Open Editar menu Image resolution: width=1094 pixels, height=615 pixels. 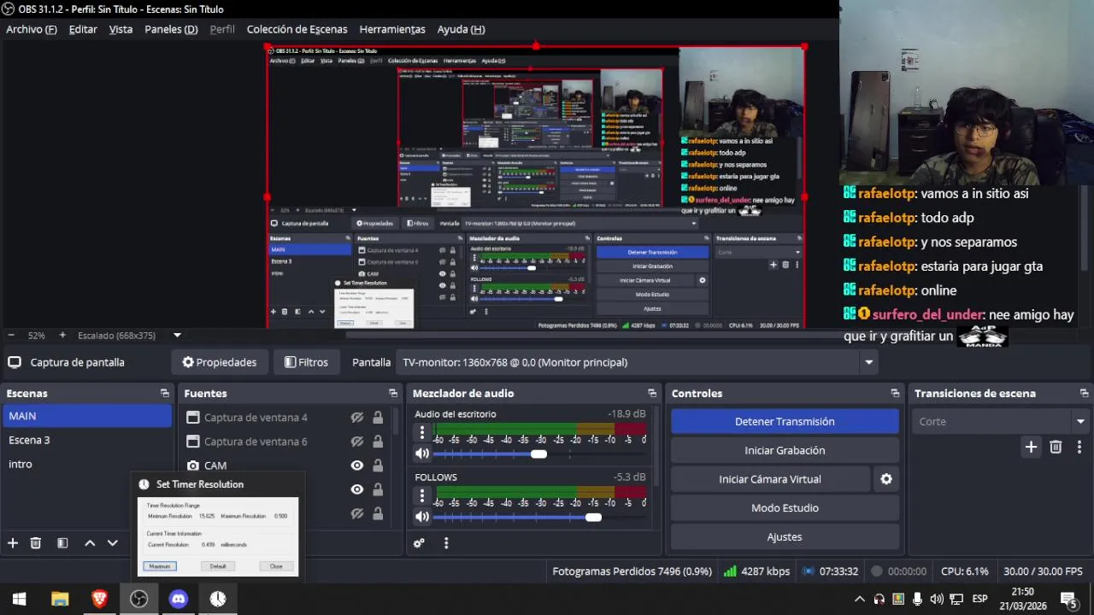83,29
